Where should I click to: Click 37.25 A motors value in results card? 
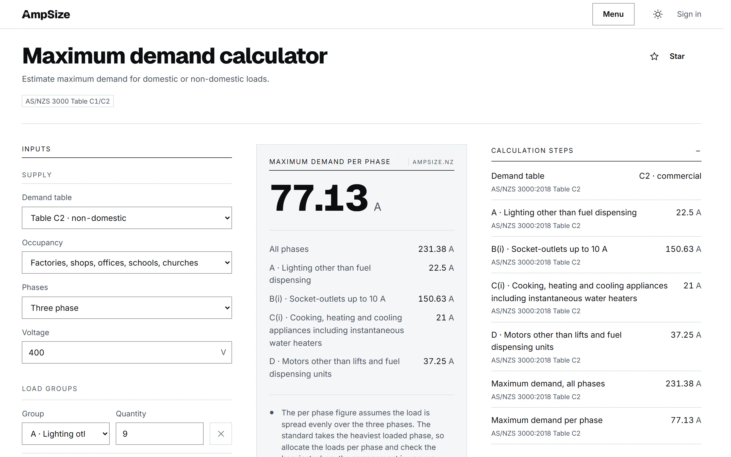[439, 361]
